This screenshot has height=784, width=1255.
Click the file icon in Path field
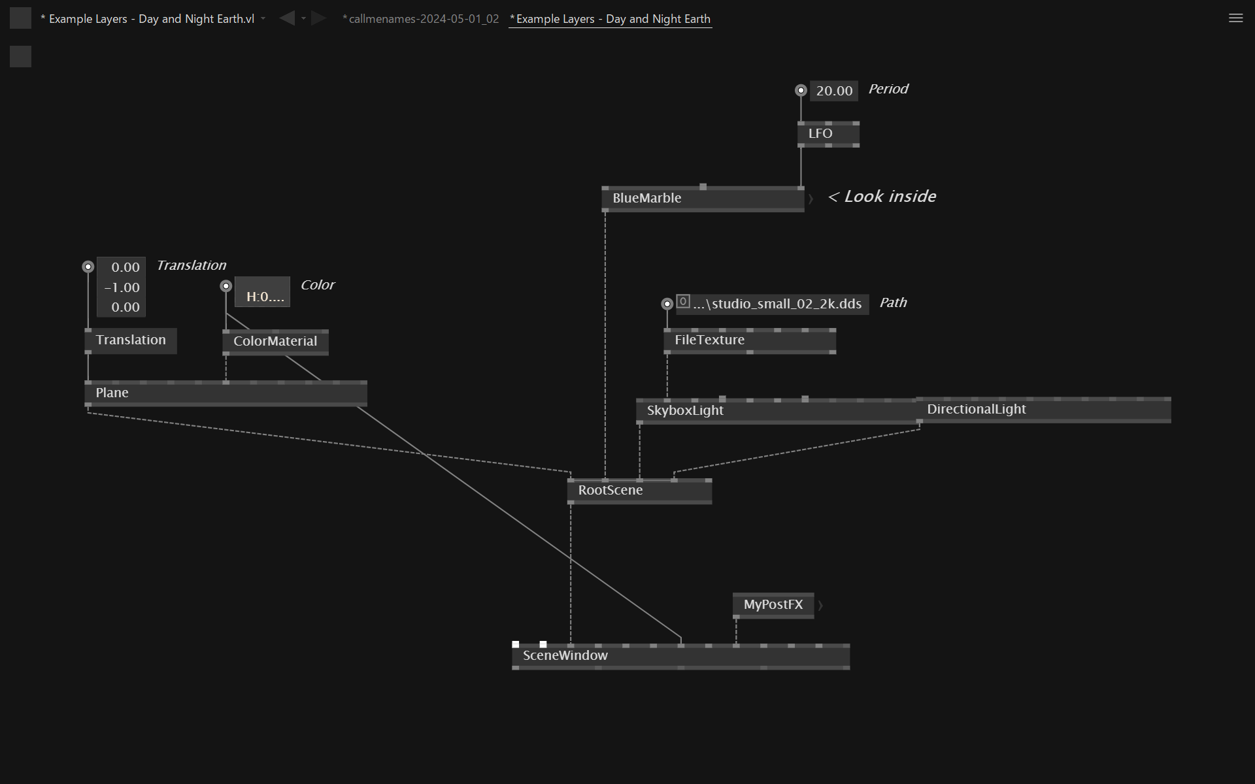(x=683, y=302)
